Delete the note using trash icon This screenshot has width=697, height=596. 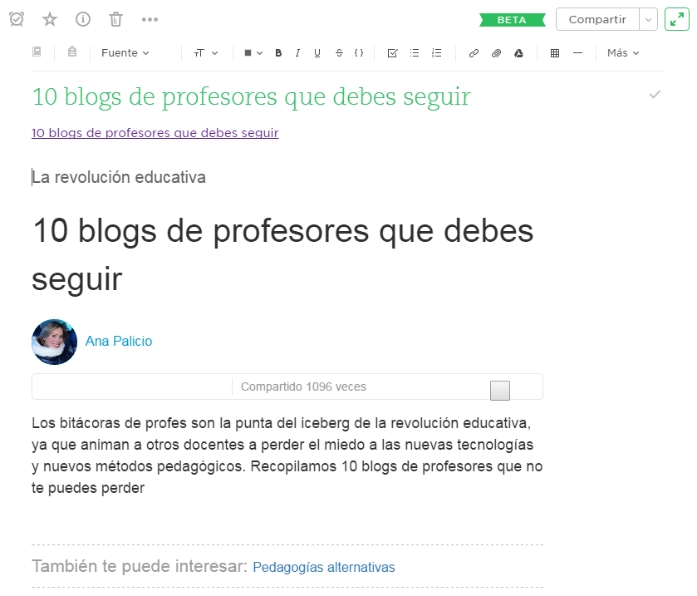116,19
